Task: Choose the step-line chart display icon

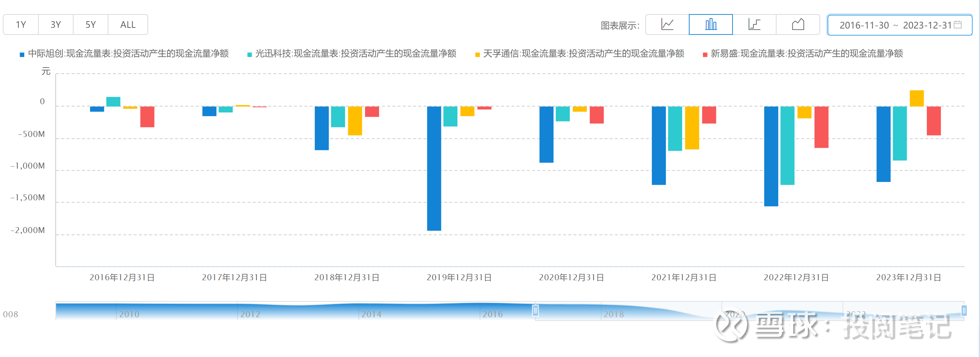Action: click(x=754, y=25)
